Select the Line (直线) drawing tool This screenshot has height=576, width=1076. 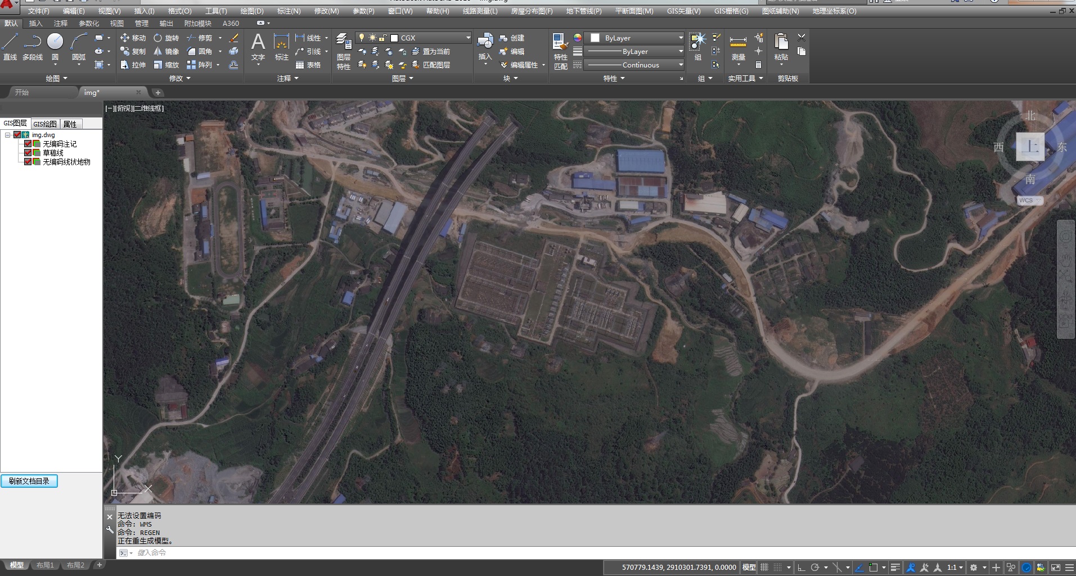(10, 46)
